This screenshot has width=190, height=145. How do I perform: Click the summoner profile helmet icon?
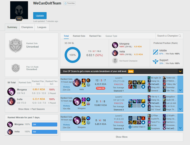(x=19, y=10)
